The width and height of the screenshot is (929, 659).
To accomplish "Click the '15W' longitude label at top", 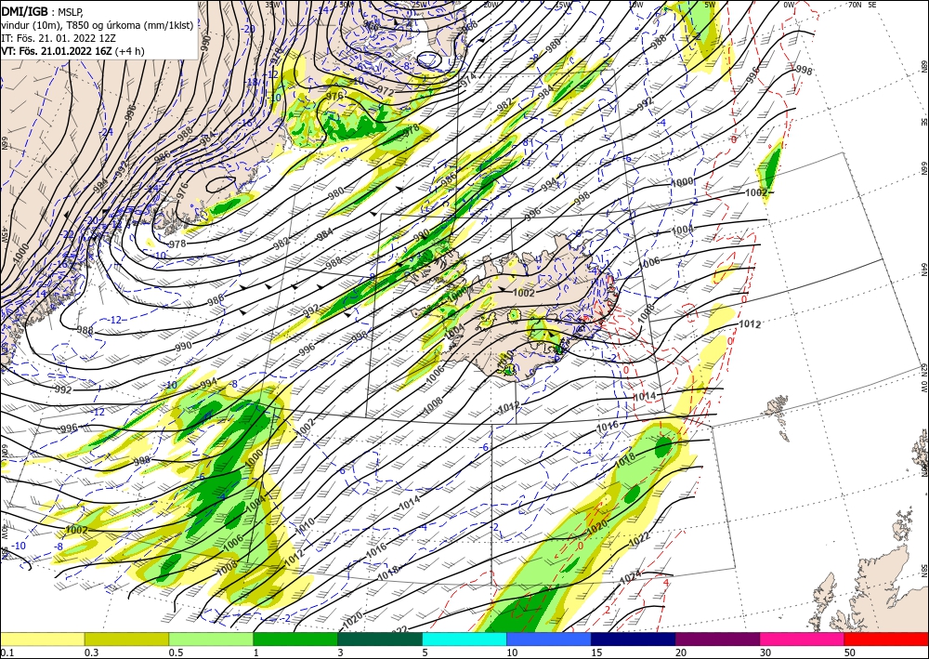I will click(562, 5).
